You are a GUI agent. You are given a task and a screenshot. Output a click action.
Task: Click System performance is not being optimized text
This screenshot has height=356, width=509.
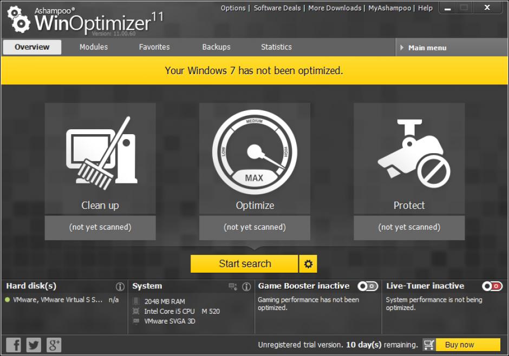click(x=434, y=304)
